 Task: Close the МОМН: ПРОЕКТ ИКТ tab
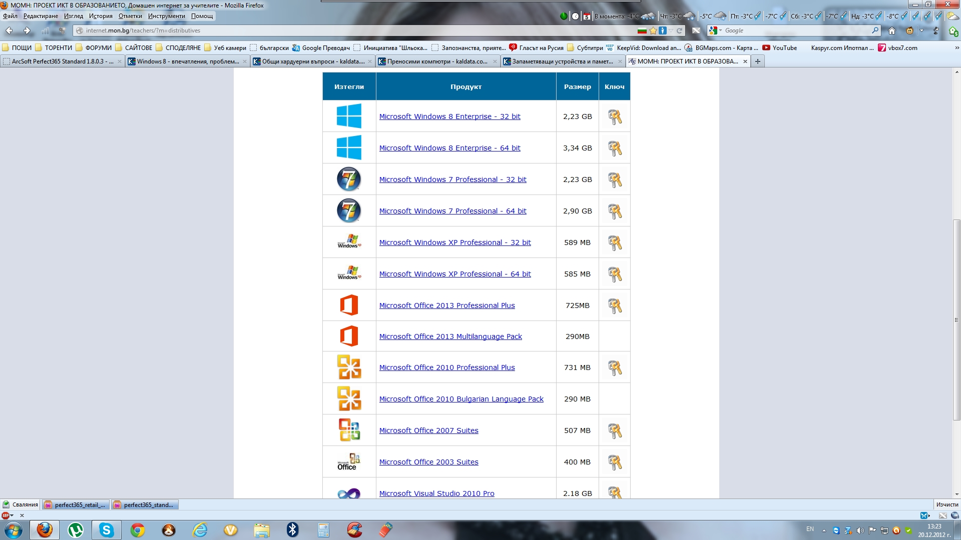[x=745, y=61]
